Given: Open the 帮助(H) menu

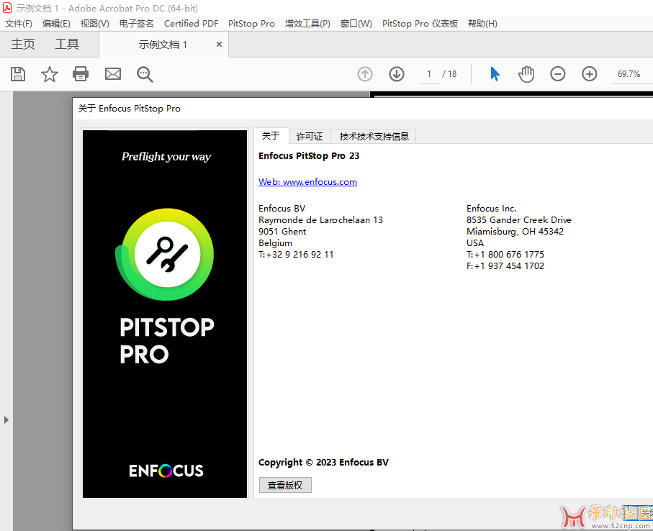Looking at the screenshot, I should [x=482, y=24].
